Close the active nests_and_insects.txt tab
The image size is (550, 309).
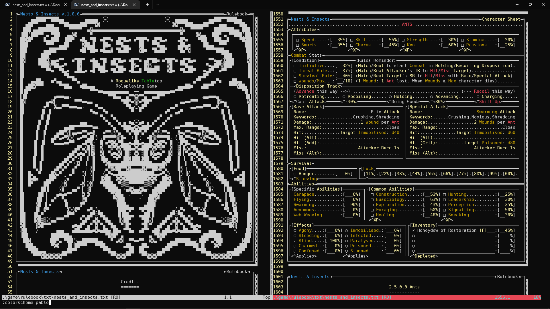pos(134,5)
